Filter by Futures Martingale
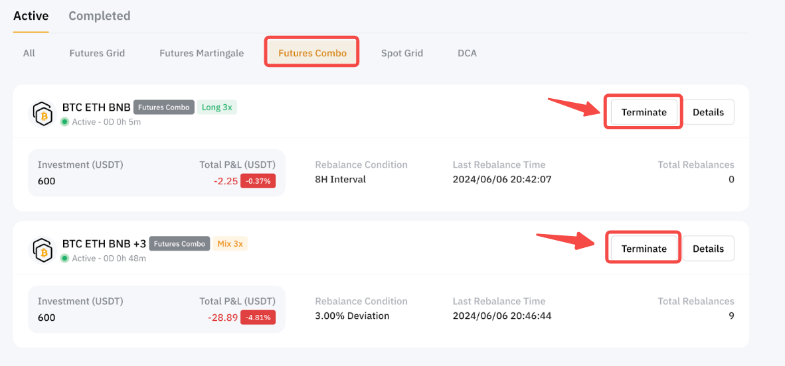The width and height of the screenshot is (785, 366). pyautogui.click(x=201, y=53)
